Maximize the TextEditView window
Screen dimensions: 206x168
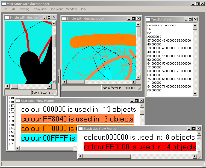coord(191,19)
